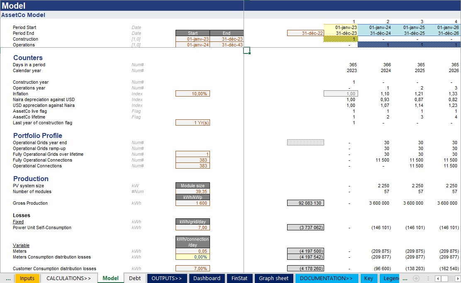The image size is (461, 283).
Task: Go to the FinStat sheet tab
Action: [239, 278]
